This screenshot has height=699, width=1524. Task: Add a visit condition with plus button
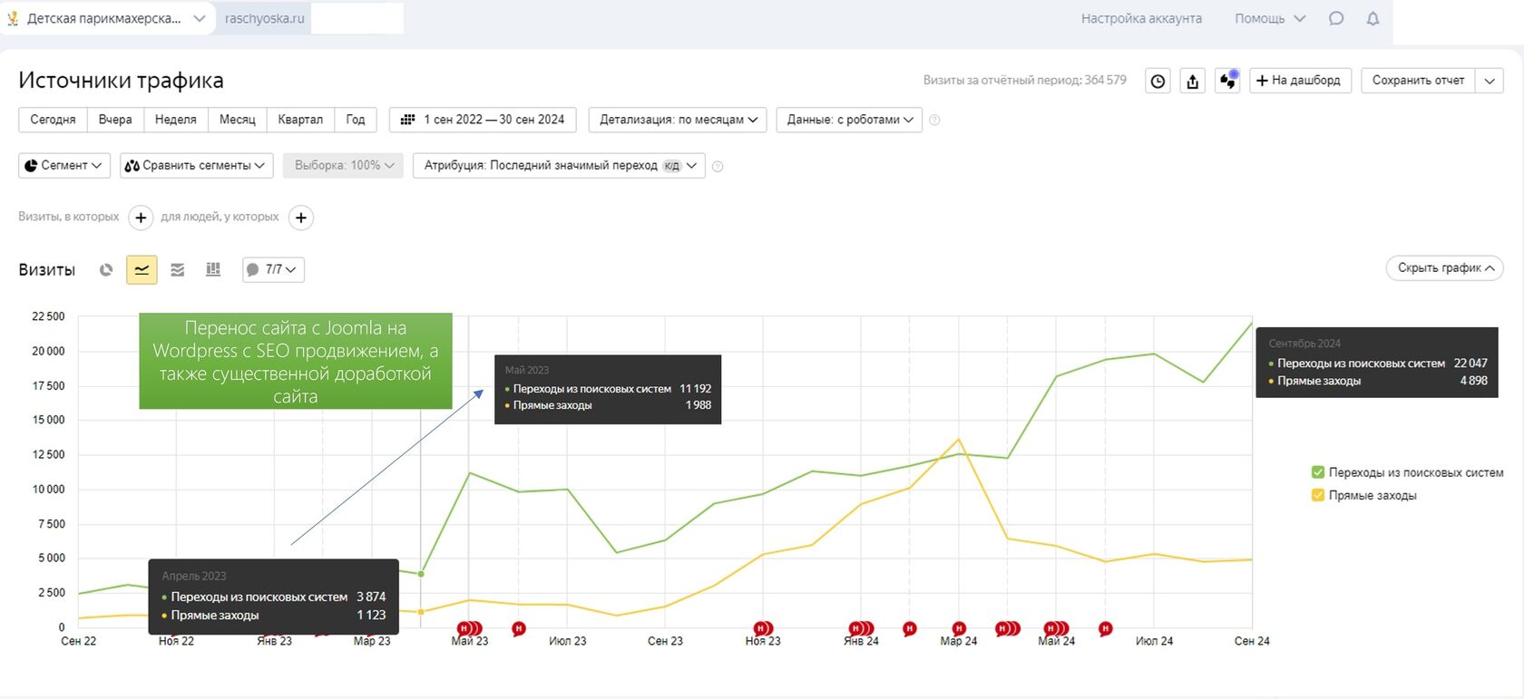tap(141, 218)
